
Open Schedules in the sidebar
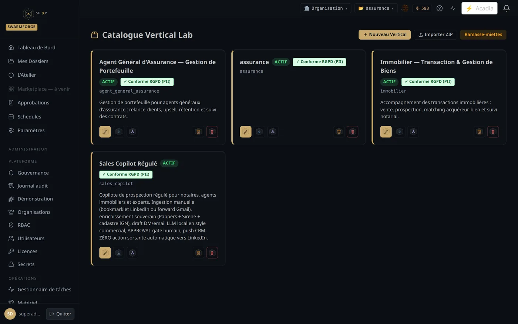39,117
